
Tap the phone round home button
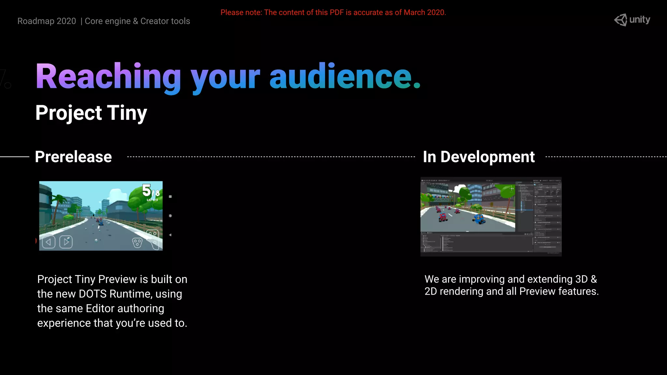point(170,216)
